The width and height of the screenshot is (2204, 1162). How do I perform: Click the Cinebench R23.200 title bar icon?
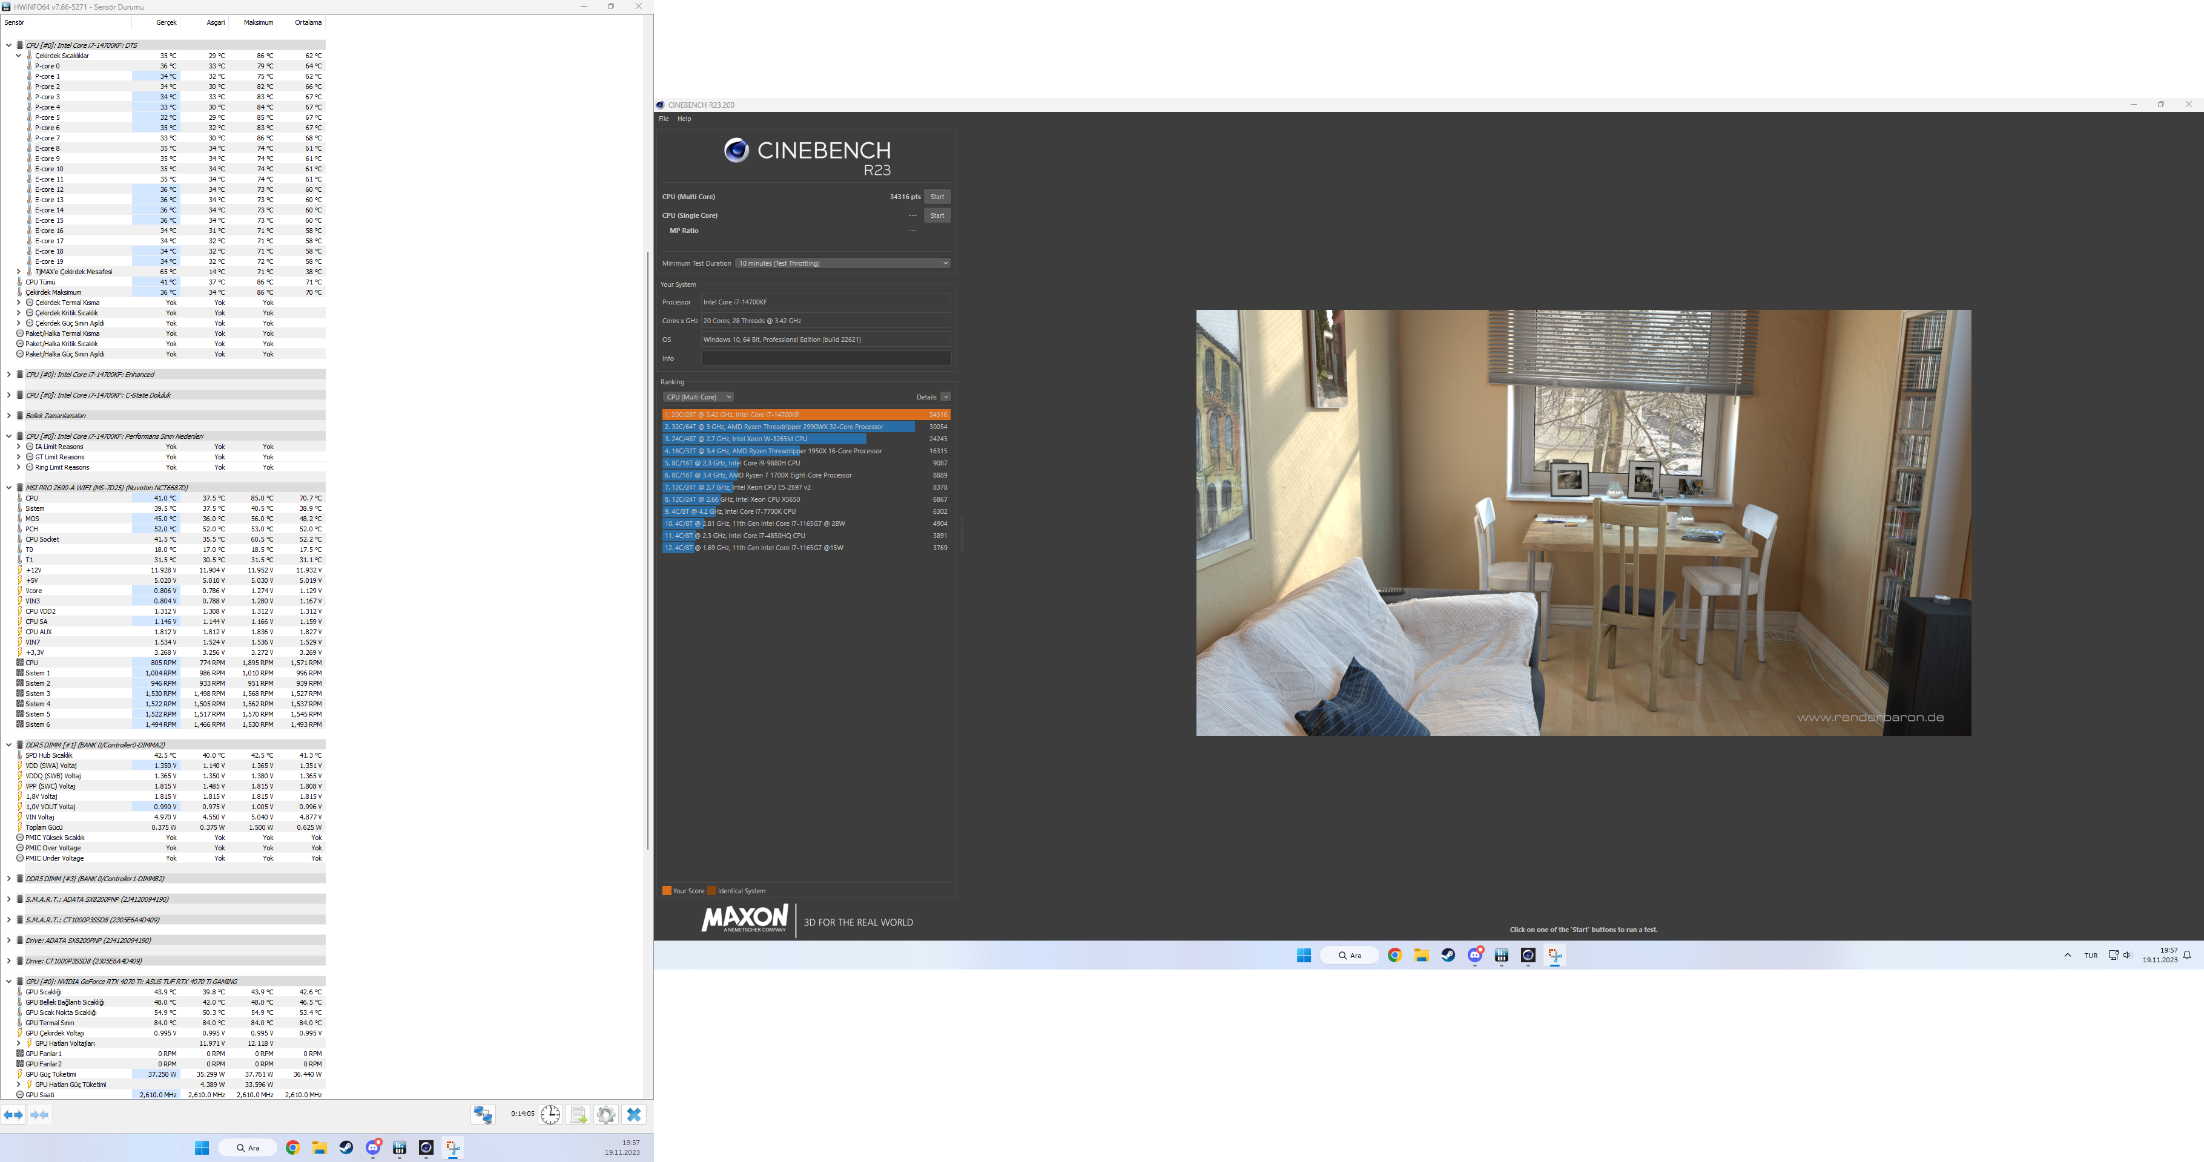(x=661, y=105)
